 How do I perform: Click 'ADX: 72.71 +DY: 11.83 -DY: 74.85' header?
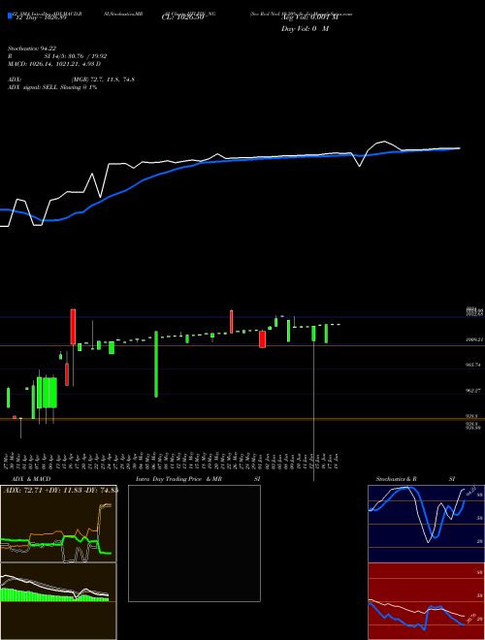pos(59,490)
